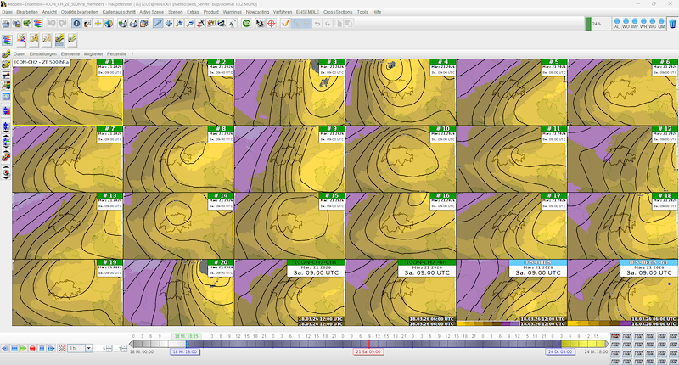Open the ENSEMBLE menu
Screen dimensions: 679x365
(307, 13)
